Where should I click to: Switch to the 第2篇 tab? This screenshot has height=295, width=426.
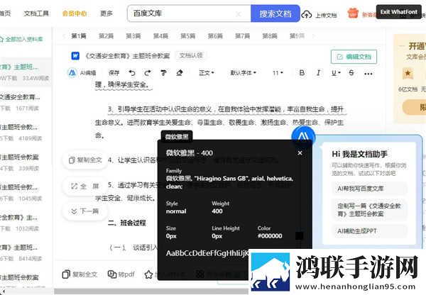[x=106, y=36]
